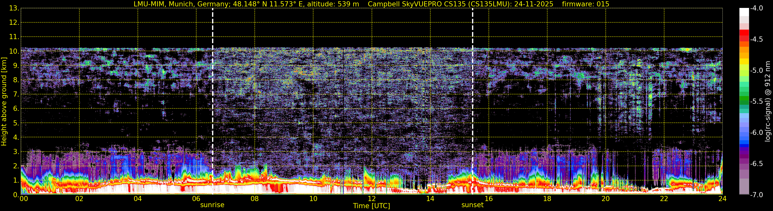This screenshot has width=773, height=211.
Task: Click 'firmware: 015' in the title
Action: (x=585, y=4)
